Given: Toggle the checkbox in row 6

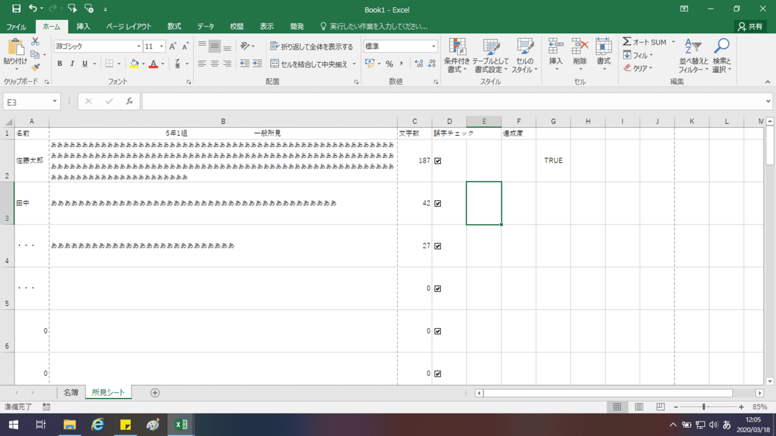Looking at the screenshot, I should tap(438, 331).
